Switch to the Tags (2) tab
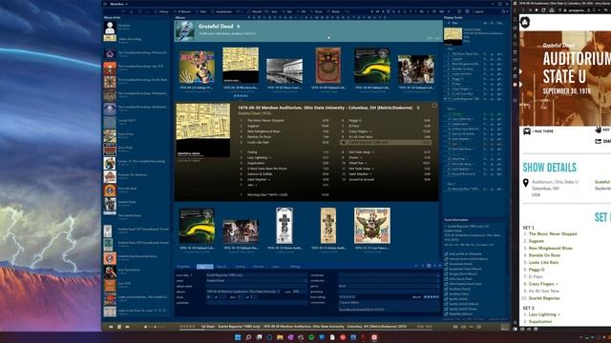Image resolution: width=611 pixels, height=343 pixels. [x=221, y=267]
